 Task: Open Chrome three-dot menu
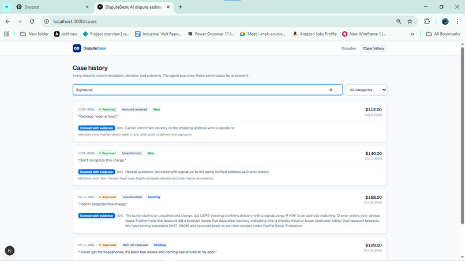[457, 21]
